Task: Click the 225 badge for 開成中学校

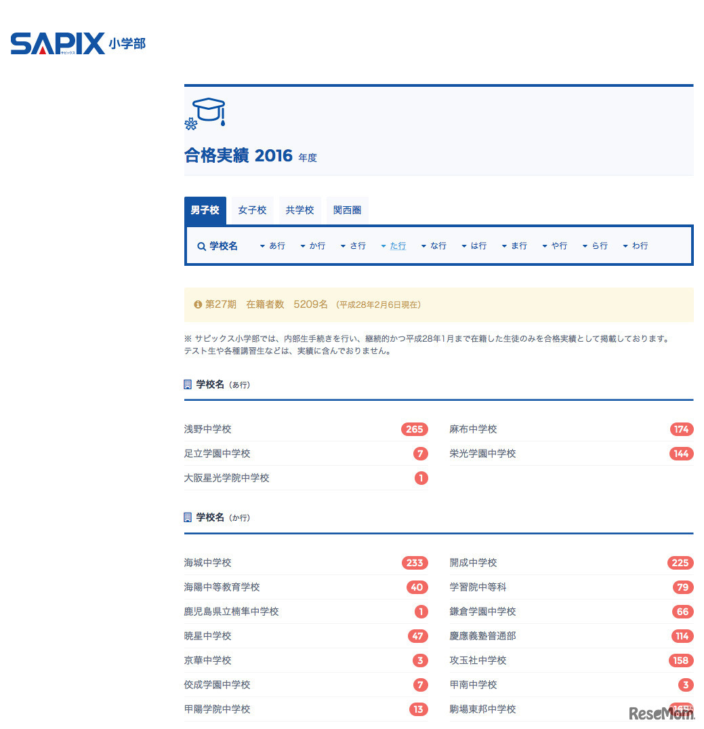Action: point(680,563)
